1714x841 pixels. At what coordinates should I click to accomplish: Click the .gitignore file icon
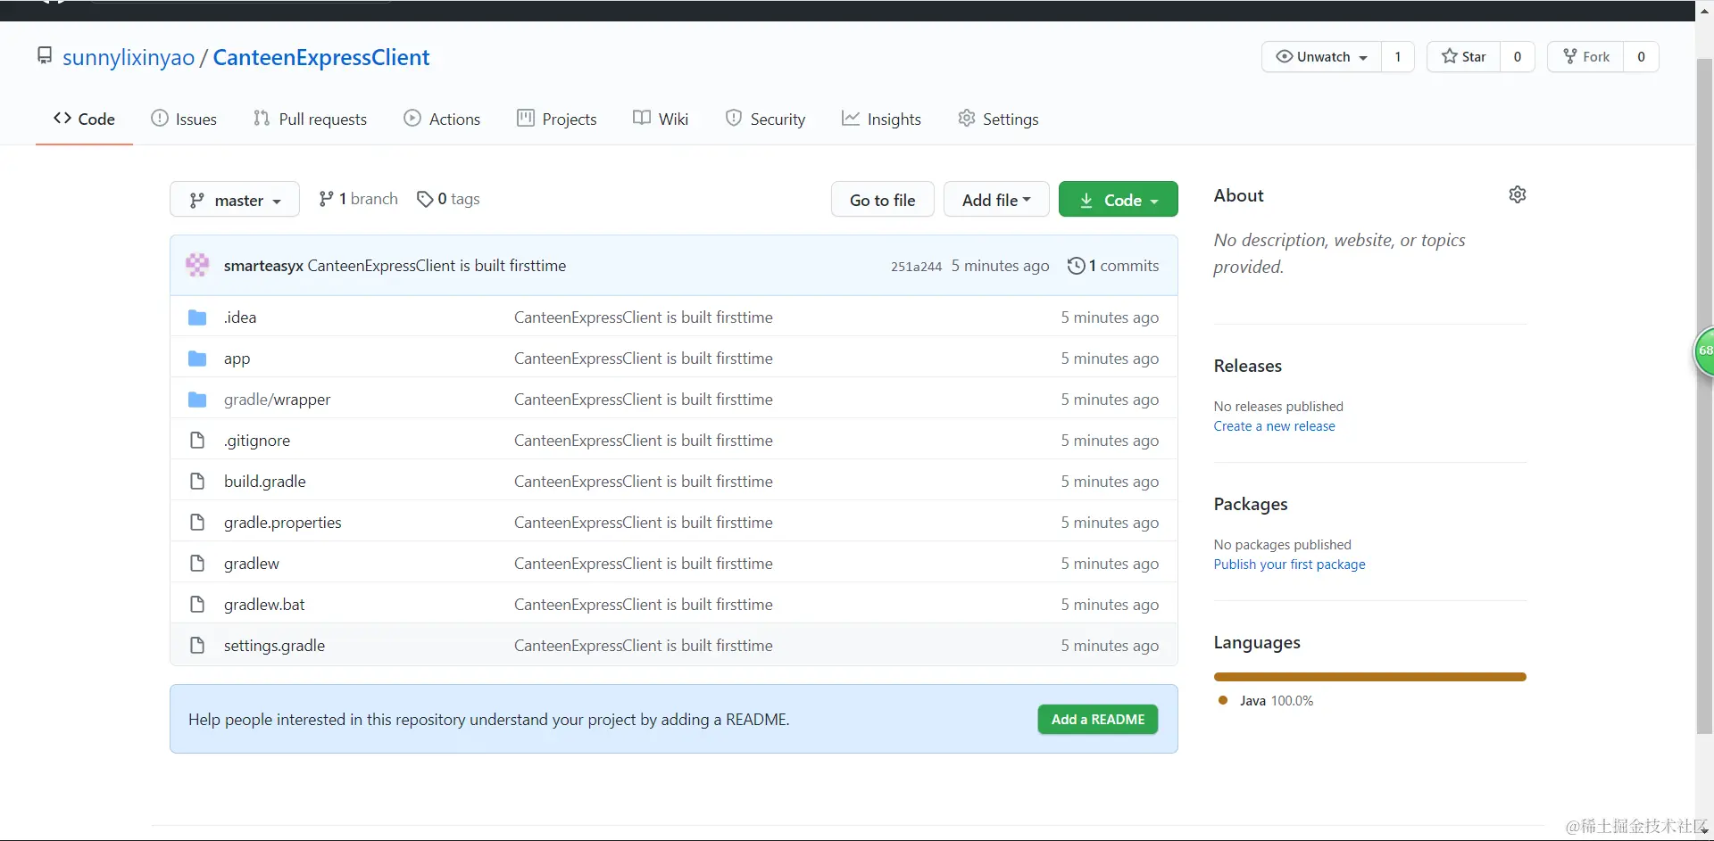point(197,441)
